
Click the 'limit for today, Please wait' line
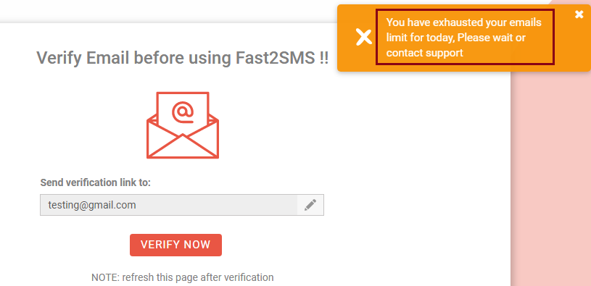click(455, 38)
